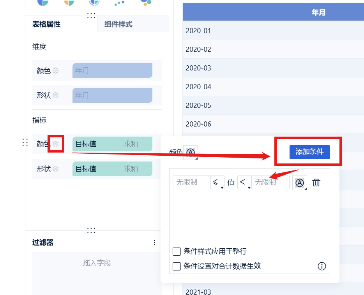Open the 目标值 求和 field in indicator 颜色 row
364x295 pixels.
pyautogui.click(x=112, y=144)
